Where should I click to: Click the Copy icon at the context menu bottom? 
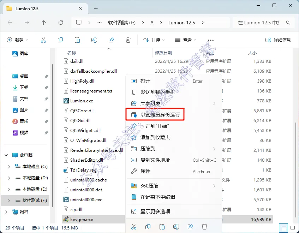click(x=148, y=227)
